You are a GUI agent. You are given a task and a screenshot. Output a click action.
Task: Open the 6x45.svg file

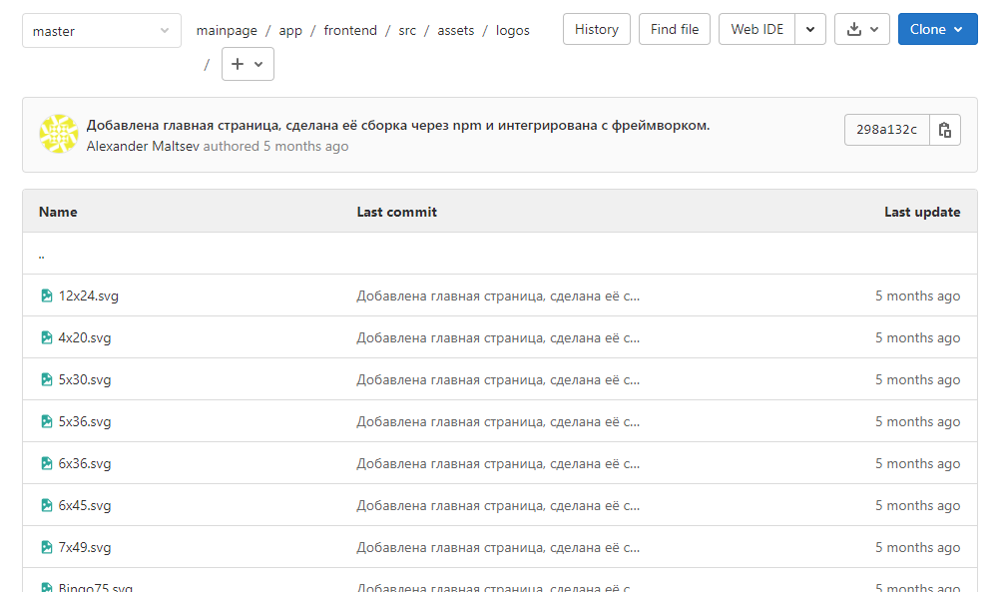click(85, 505)
